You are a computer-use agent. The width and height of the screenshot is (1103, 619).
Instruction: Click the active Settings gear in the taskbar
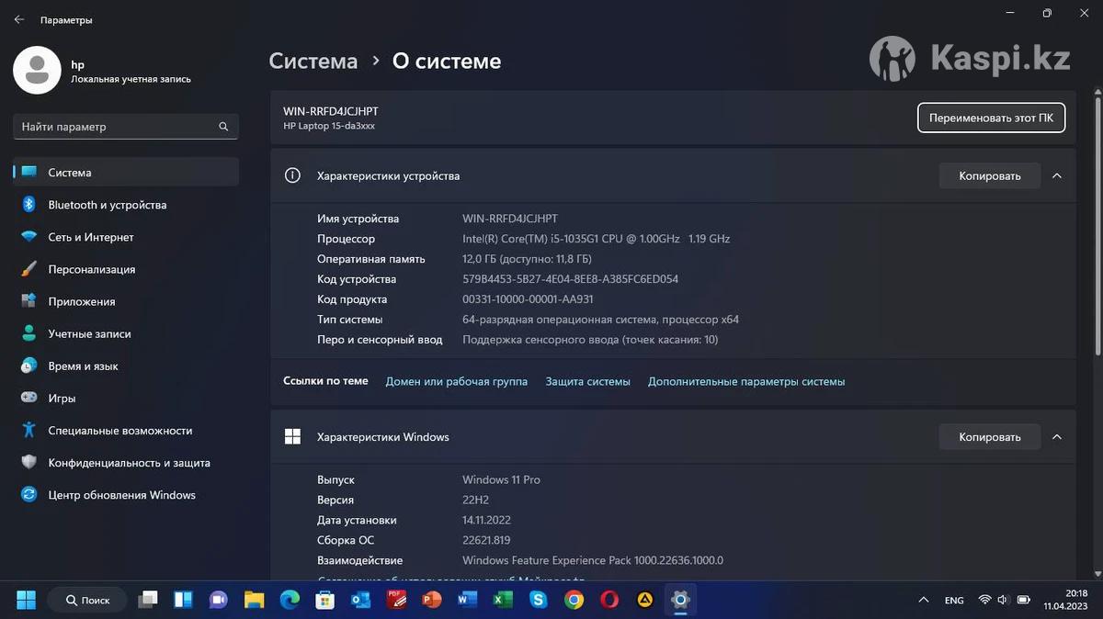(680, 600)
